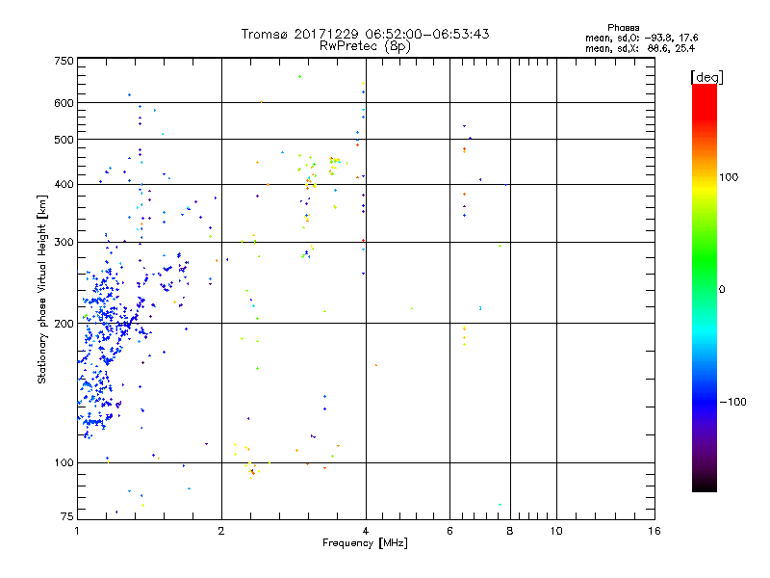Click the x-axis tick label '6'
770x578 pixels.
(x=449, y=531)
